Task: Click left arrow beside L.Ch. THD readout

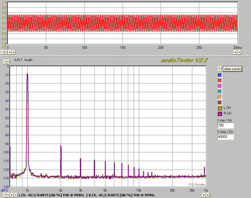Action: pyautogui.click(x=12, y=195)
